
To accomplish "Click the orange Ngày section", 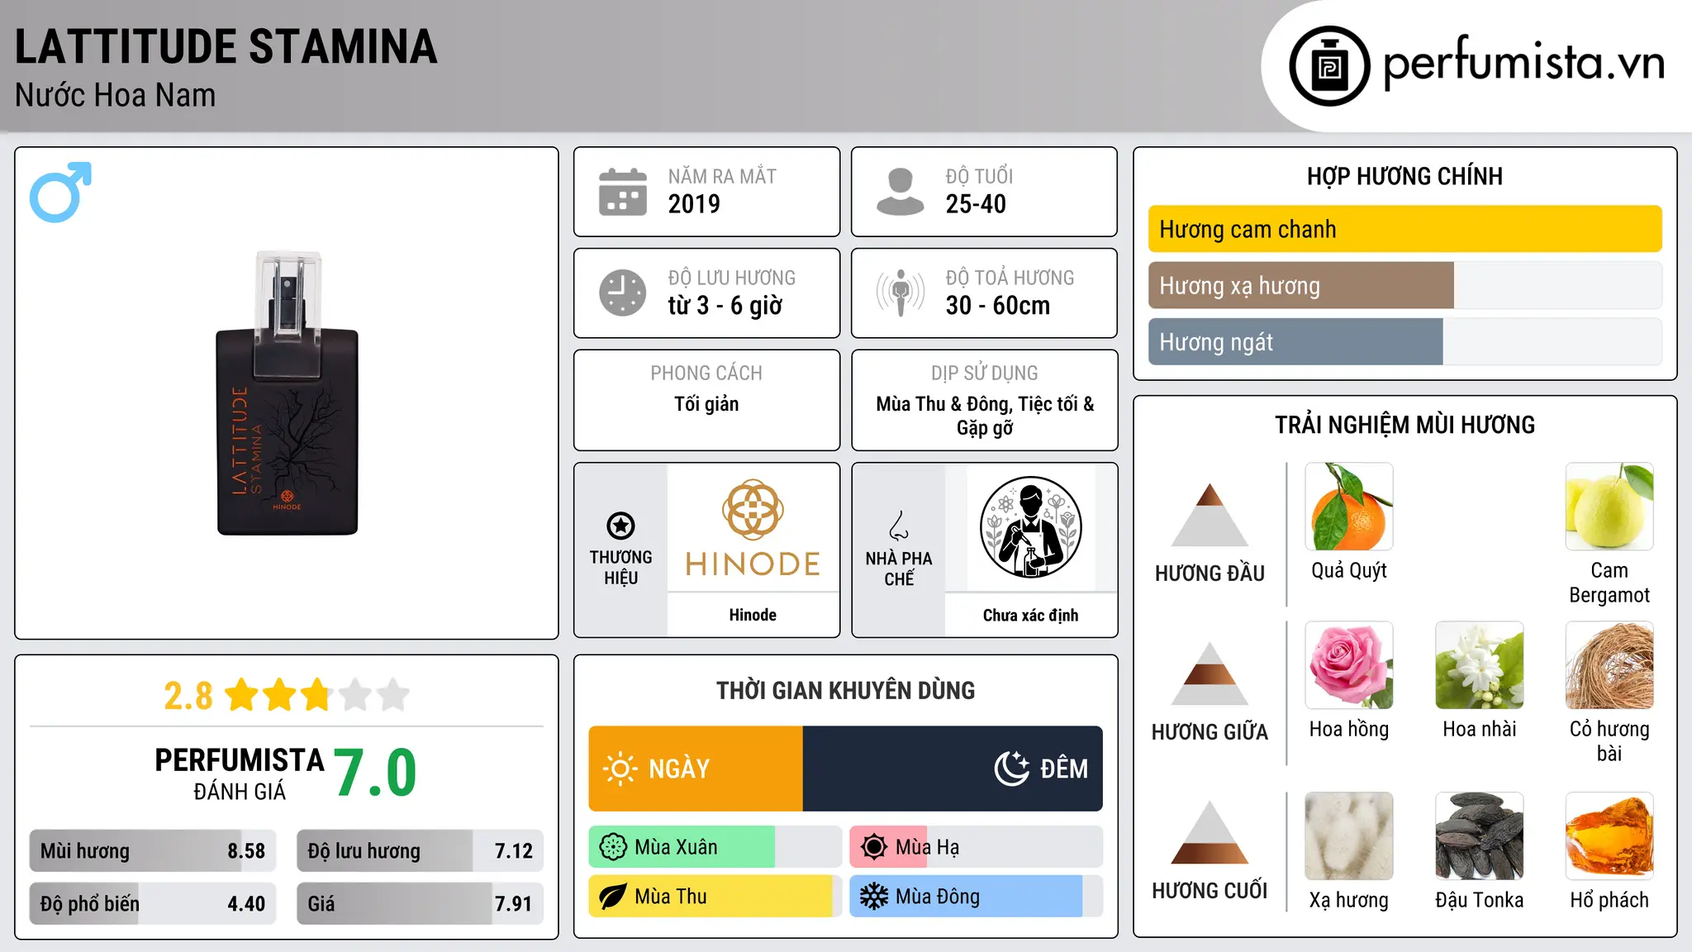I will [696, 769].
